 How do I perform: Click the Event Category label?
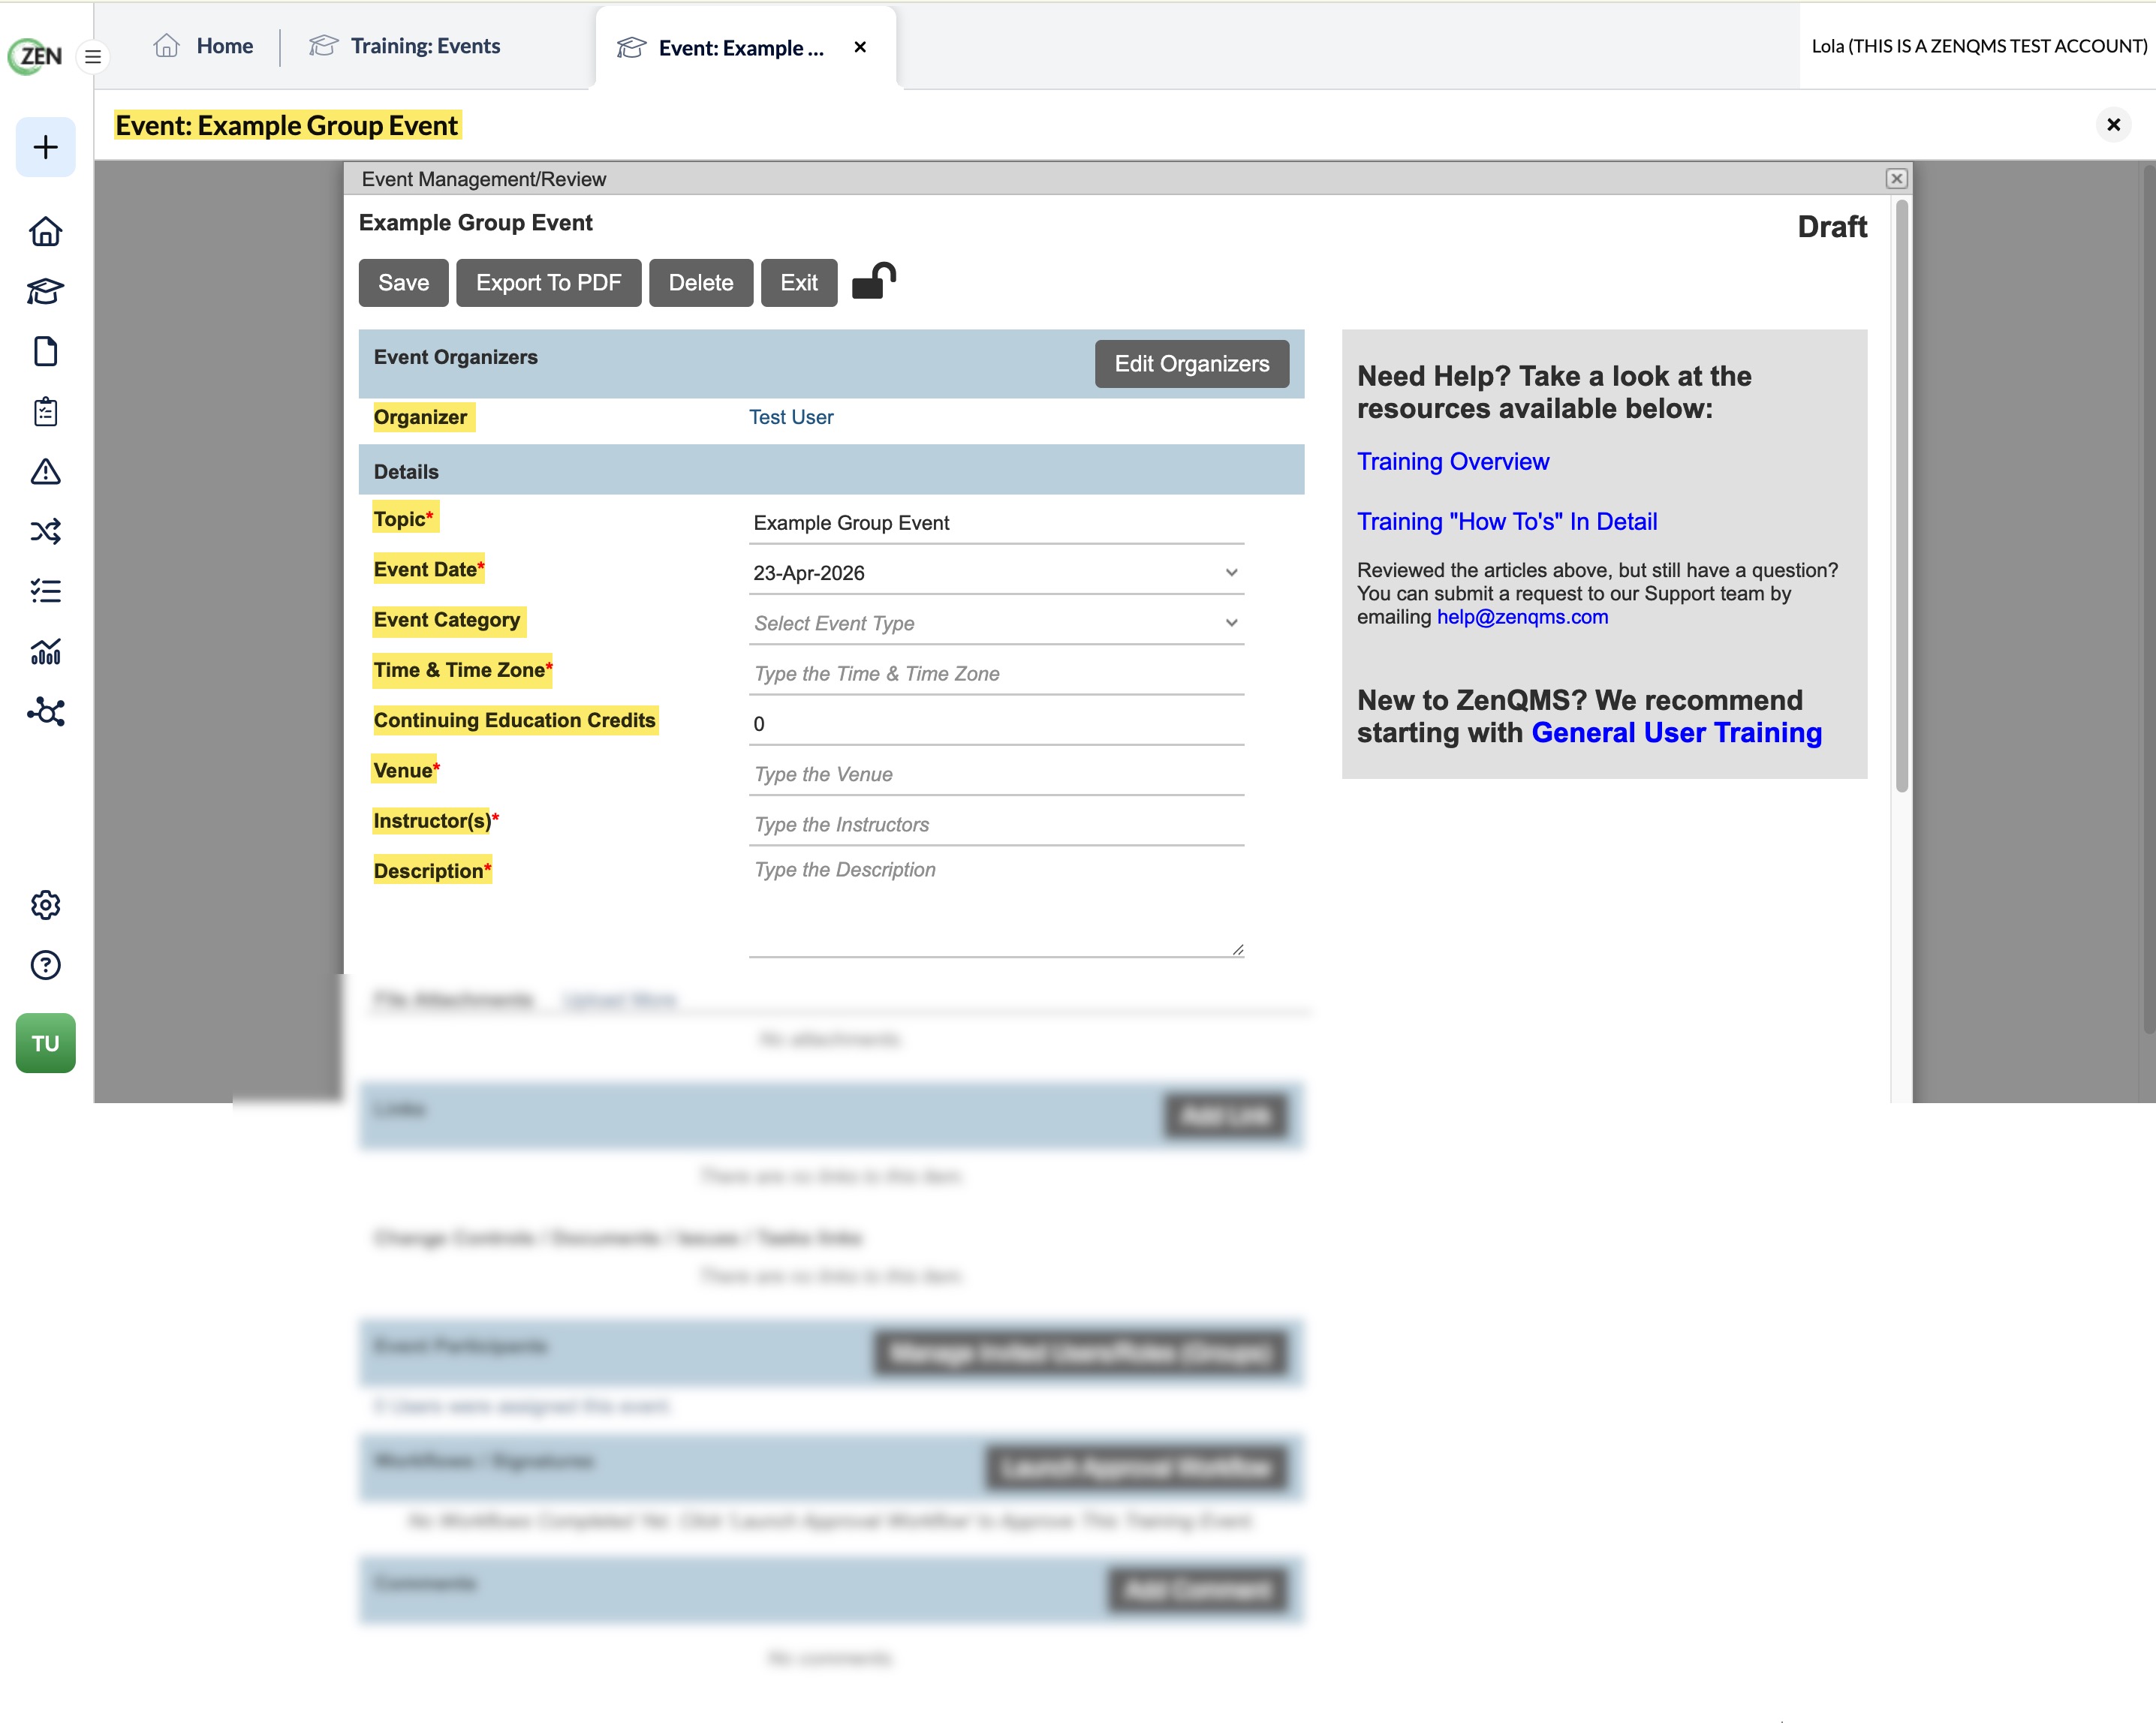pyautogui.click(x=447, y=621)
